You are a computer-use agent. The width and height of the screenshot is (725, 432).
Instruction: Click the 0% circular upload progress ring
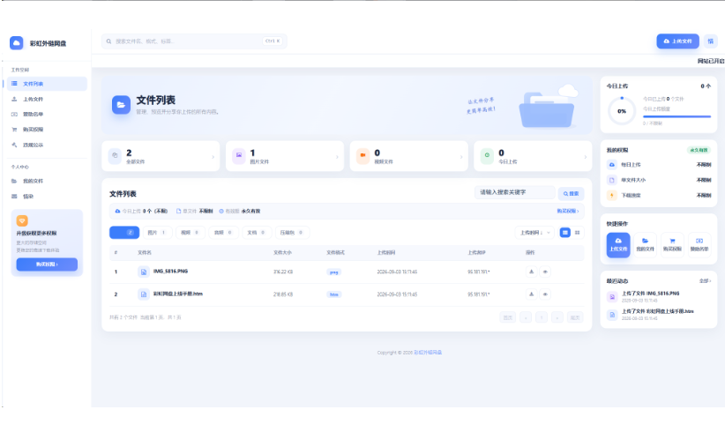pyautogui.click(x=622, y=111)
